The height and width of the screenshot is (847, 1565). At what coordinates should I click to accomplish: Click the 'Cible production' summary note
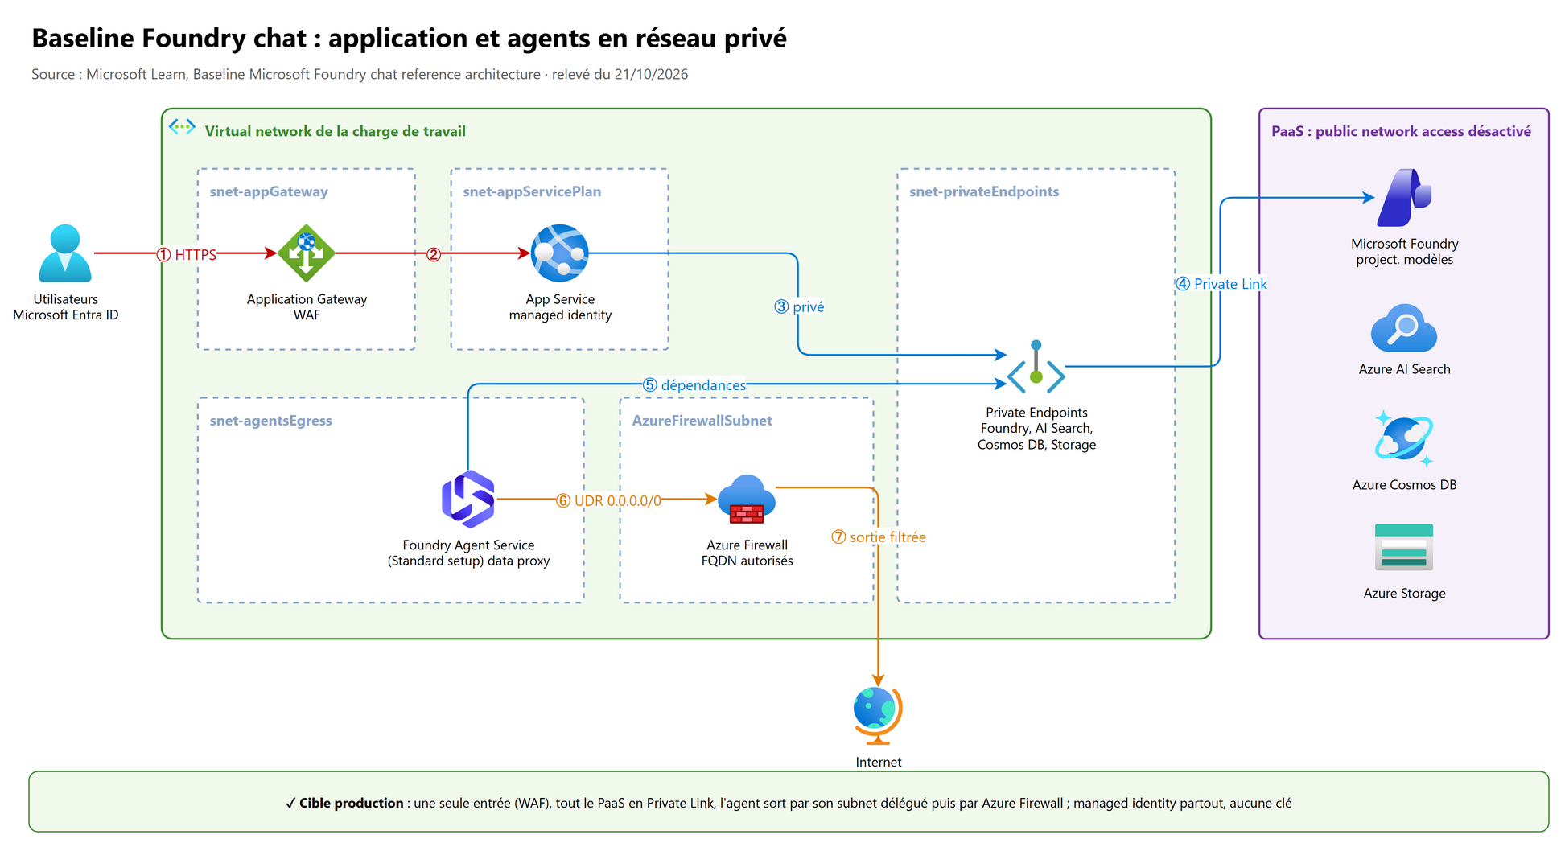789,802
